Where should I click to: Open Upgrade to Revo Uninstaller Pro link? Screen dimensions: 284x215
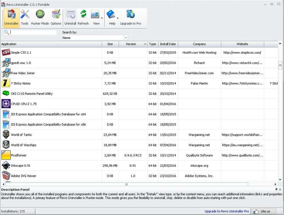(x=226, y=211)
